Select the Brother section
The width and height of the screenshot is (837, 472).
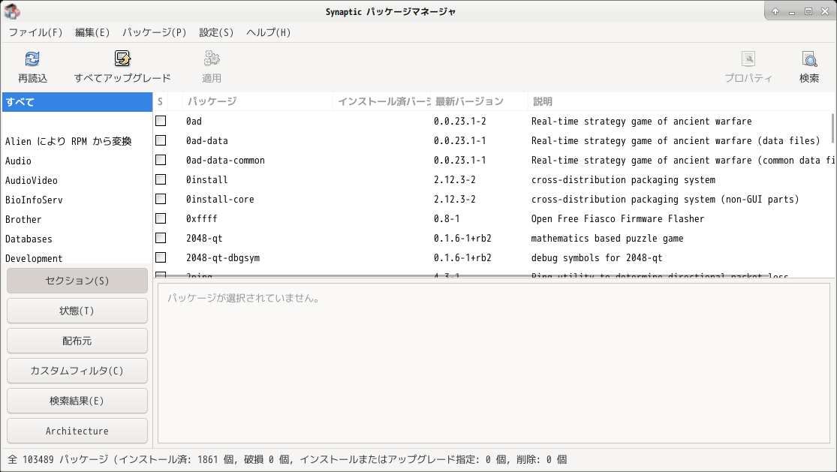(77, 219)
